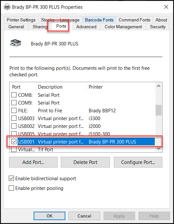Click the port list scrollbar thumb

click(158, 110)
